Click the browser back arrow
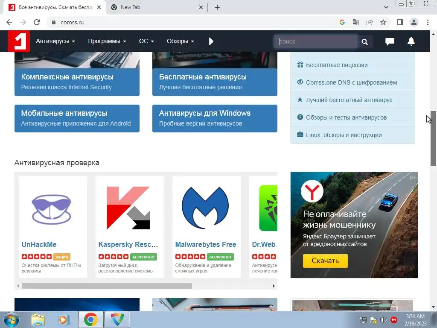This screenshot has width=437, height=328. tap(9, 22)
